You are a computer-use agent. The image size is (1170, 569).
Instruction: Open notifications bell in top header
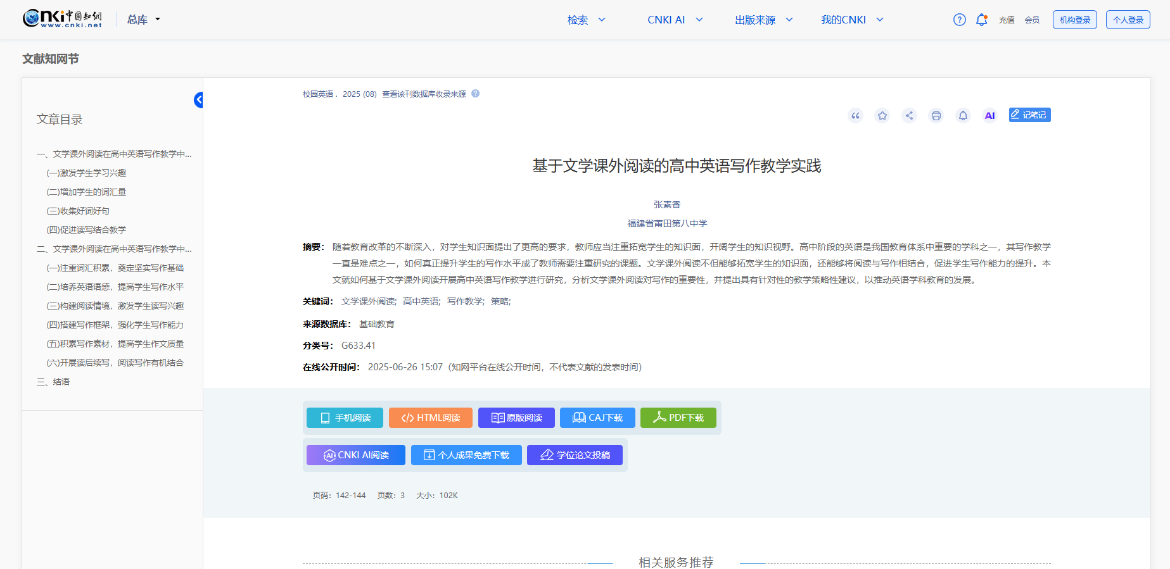pyautogui.click(x=981, y=20)
